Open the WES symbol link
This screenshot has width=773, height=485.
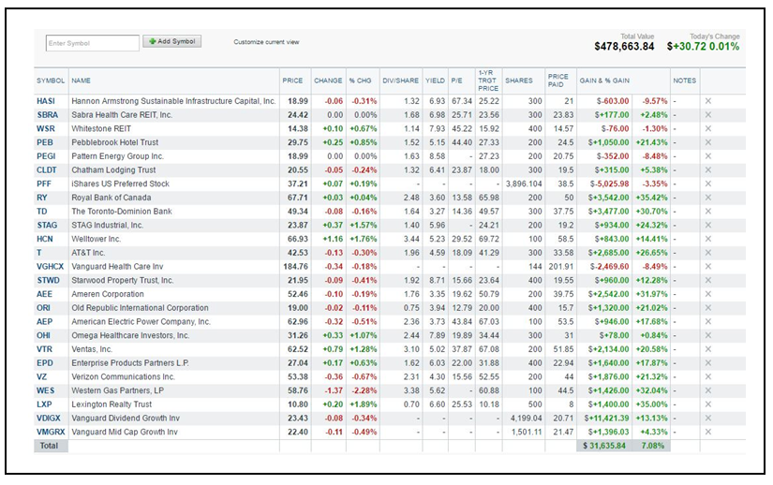click(x=45, y=390)
